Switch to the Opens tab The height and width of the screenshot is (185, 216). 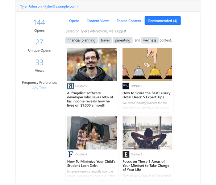pos(74,21)
